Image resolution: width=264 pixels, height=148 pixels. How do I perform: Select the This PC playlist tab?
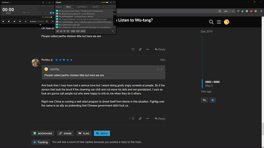[95, 7]
